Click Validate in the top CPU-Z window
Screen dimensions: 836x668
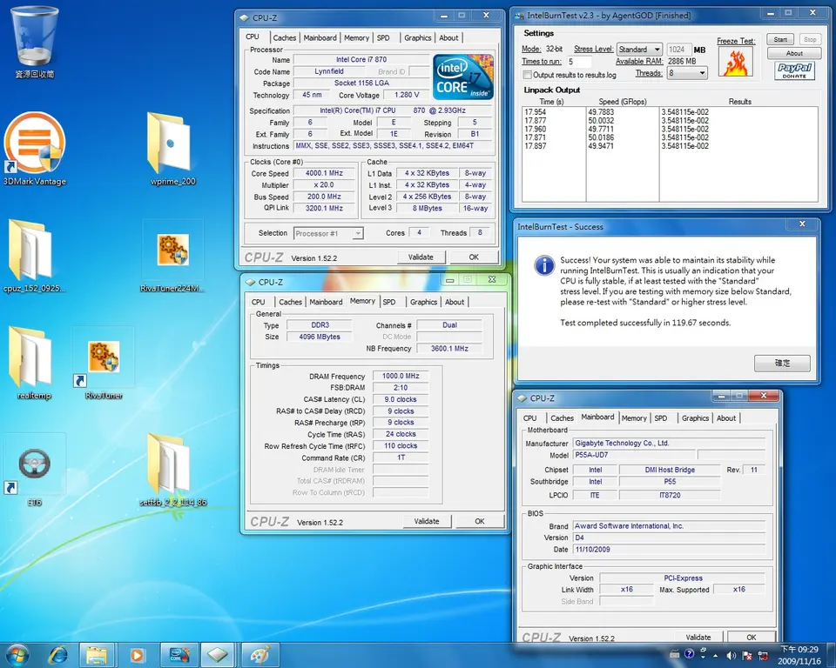click(x=421, y=257)
